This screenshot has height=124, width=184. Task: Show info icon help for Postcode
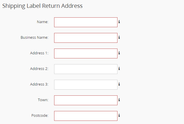click(119, 115)
